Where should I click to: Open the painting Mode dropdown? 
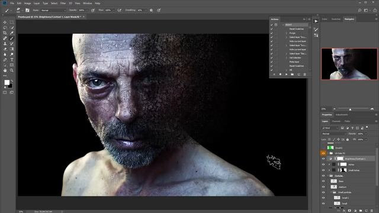[x=53, y=11]
